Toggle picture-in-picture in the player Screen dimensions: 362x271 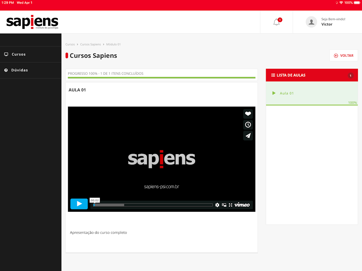[x=224, y=205]
